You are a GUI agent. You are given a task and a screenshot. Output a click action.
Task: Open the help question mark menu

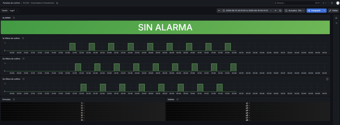pyautogui.click(x=332, y=3)
